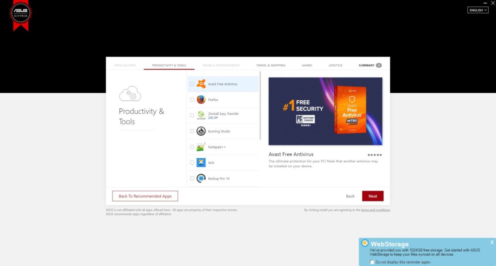Image resolution: width=496 pixels, height=266 pixels.
Task: Click the ASUS GiftBox logo badge
Action: pyautogui.click(x=21, y=14)
